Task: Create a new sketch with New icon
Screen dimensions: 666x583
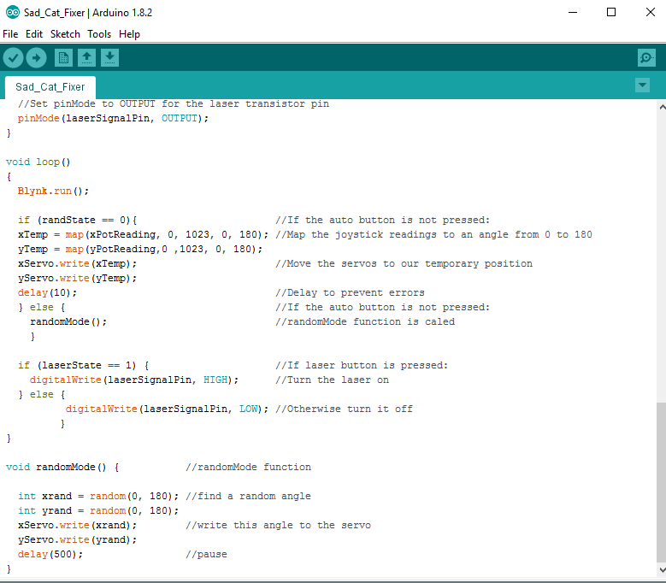Action: [63, 58]
